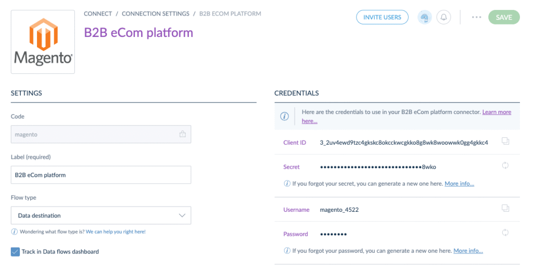This screenshot has height=269, width=533.
Task: Click the Invite Users button
Action: [382, 17]
